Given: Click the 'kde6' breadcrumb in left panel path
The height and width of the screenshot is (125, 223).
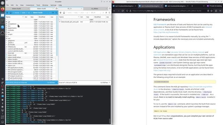Looking at the screenshot, I should 24,12.
